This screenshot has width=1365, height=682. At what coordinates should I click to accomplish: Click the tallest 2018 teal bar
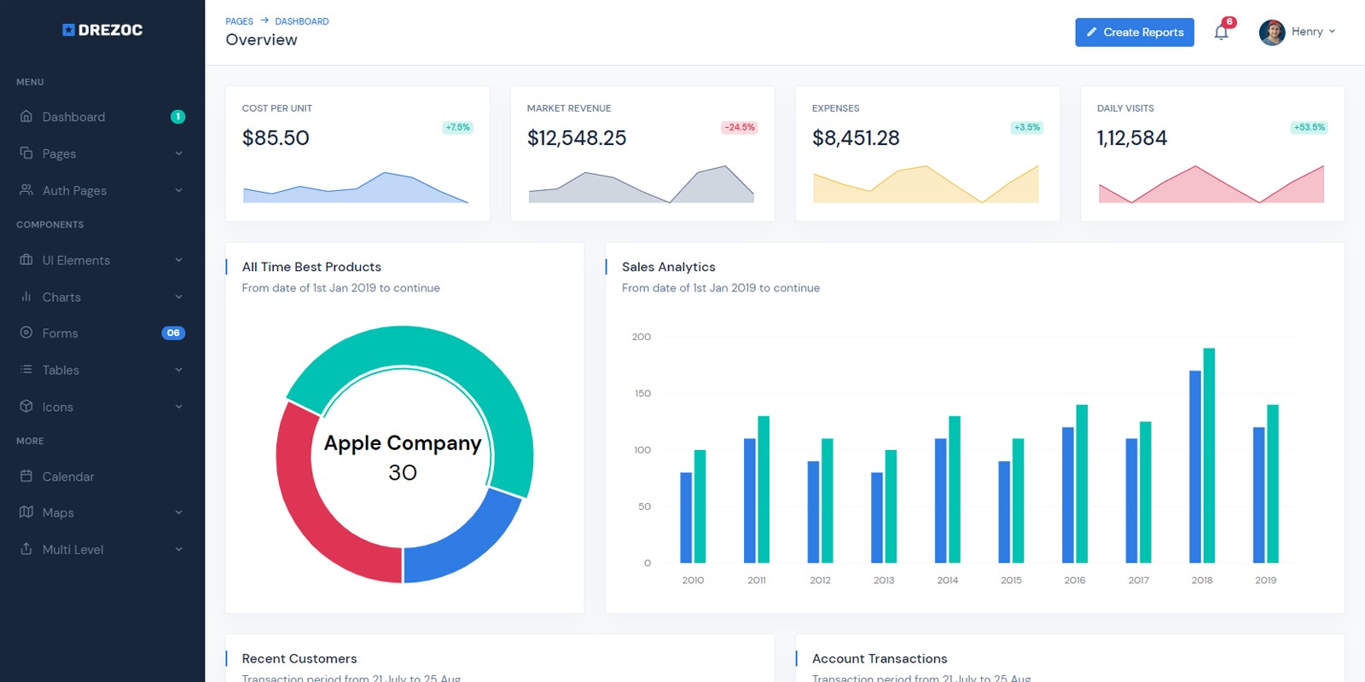tap(1209, 455)
